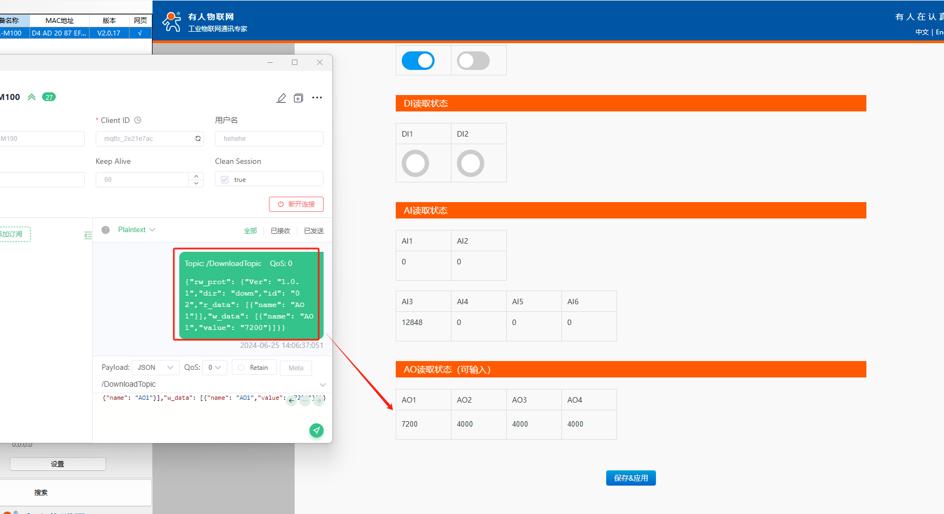Turn off the enabled blue toggle switch
The height and width of the screenshot is (514, 944).
tap(418, 61)
